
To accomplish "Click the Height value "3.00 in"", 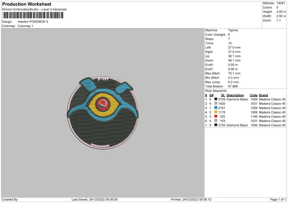I will [x=281, y=11].
